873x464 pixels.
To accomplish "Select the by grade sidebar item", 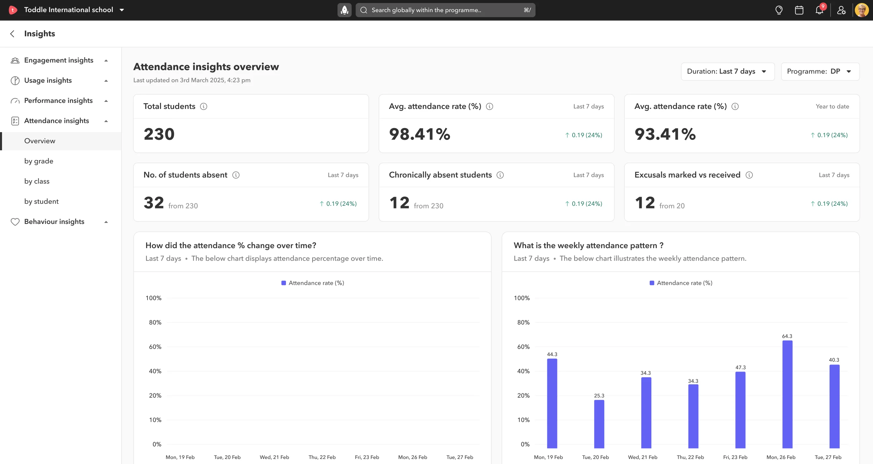I will click(x=61, y=161).
